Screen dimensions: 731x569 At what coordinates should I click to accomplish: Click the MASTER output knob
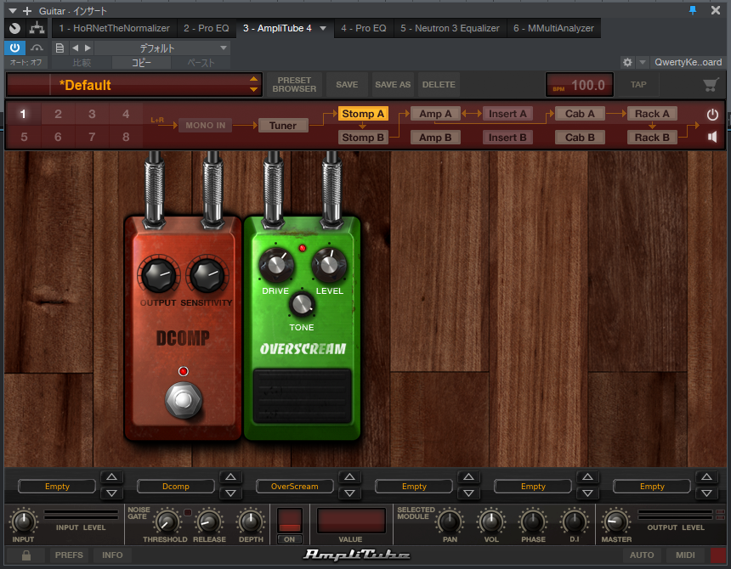[x=615, y=521]
